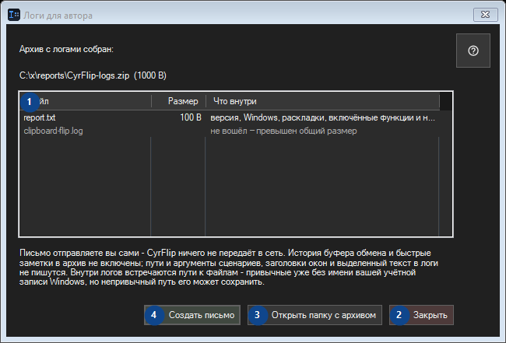This screenshot has height=343, width=506.
Task: Click report.txt description 'версия, Windows, раскладки'
Action: click(x=323, y=117)
